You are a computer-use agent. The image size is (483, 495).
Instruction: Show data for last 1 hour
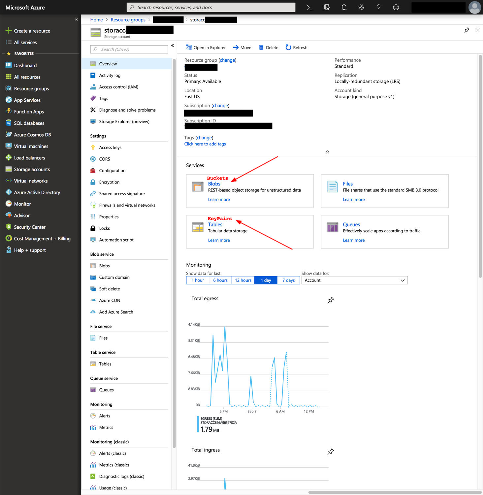pos(198,280)
